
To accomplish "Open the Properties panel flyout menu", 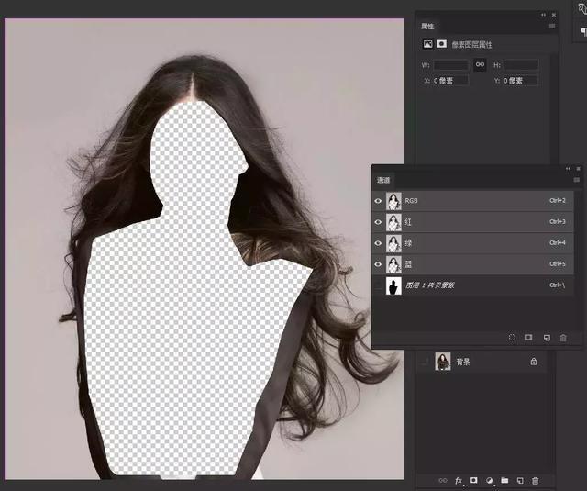I will [x=551, y=26].
